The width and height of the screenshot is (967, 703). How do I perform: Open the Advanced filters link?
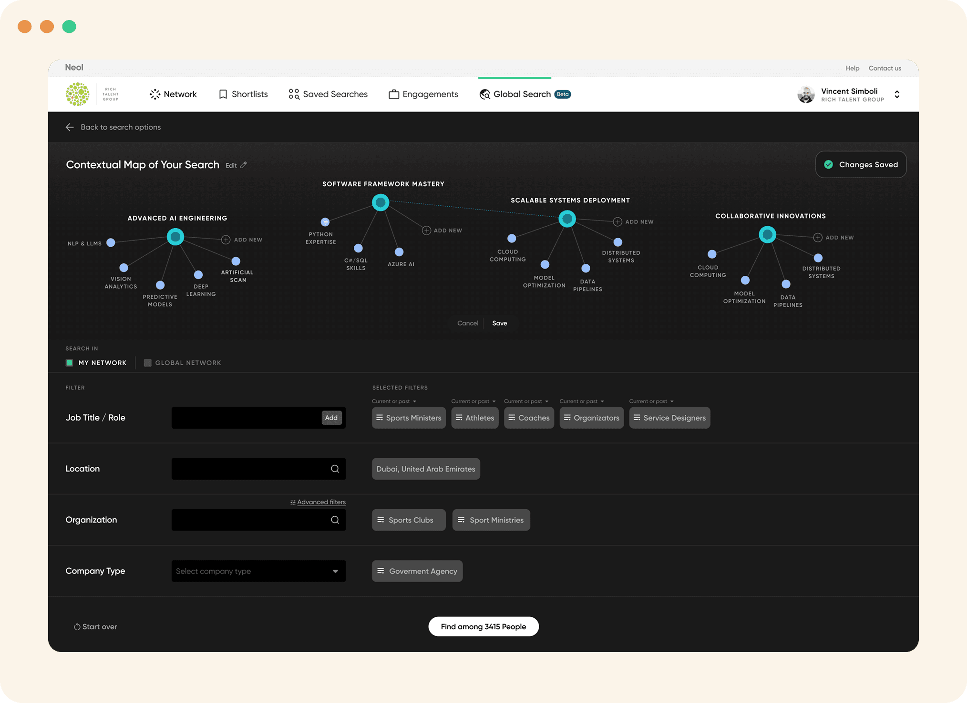321,502
